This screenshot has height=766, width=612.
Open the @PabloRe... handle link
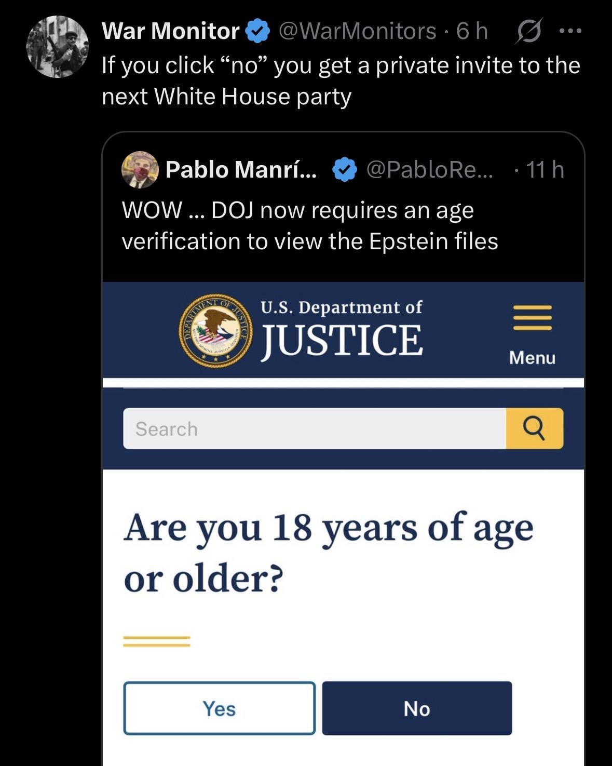(x=430, y=169)
